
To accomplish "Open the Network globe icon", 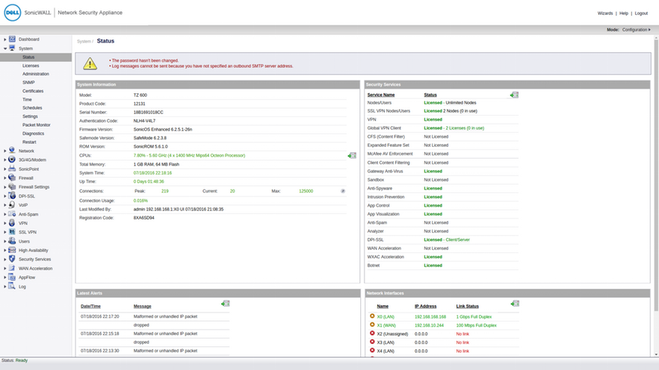I will (12, 151).
